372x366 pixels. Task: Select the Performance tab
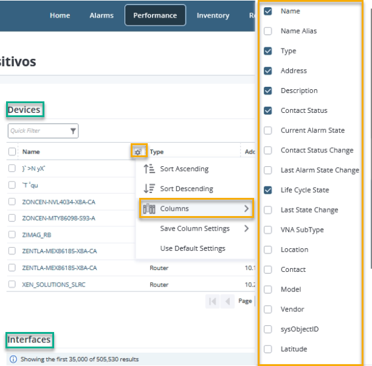pos(155,15)
